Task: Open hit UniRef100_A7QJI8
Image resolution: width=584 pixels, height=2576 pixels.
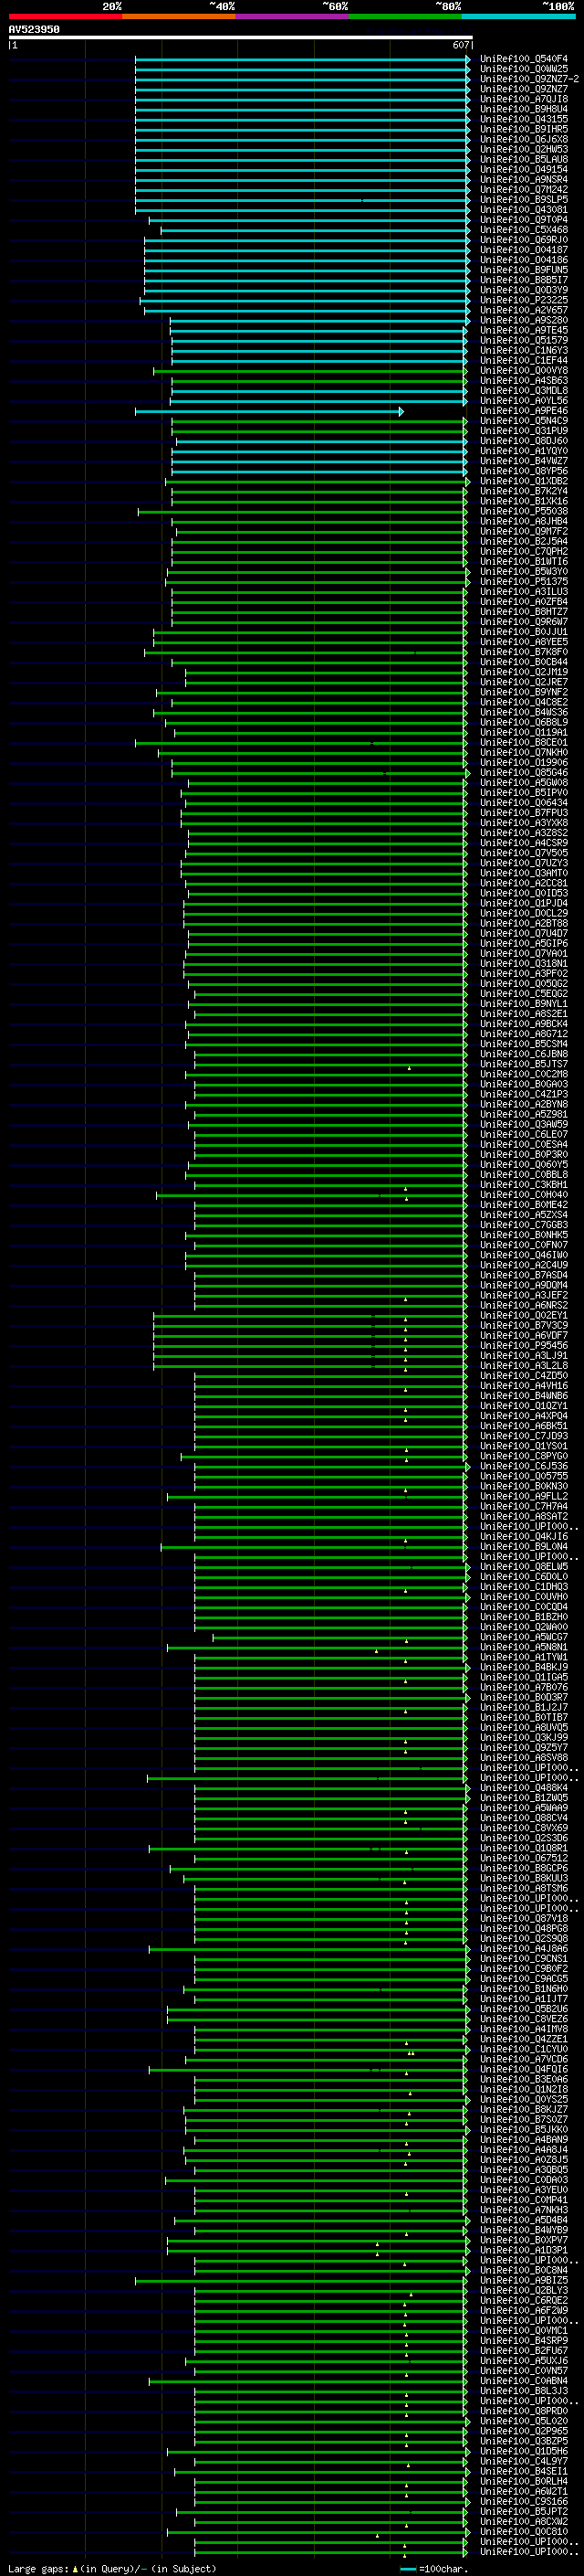Action: tap(524, 99)
